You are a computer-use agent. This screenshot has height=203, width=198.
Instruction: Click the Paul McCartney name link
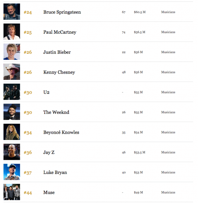(60, 32)
